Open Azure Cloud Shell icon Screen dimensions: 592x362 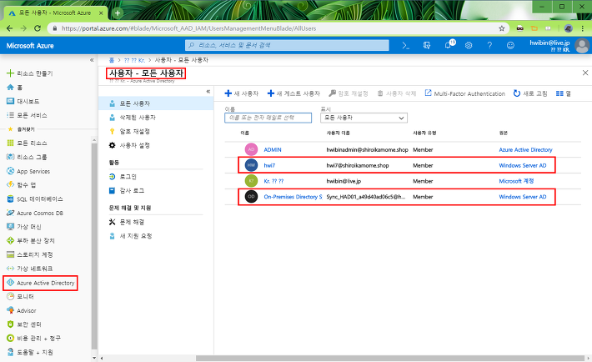click(405, 45)
